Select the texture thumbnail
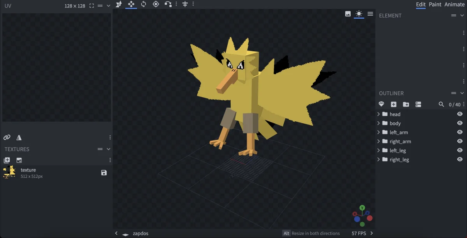The image size is (467, 238). pyautogui.click(x=9, y=172)
